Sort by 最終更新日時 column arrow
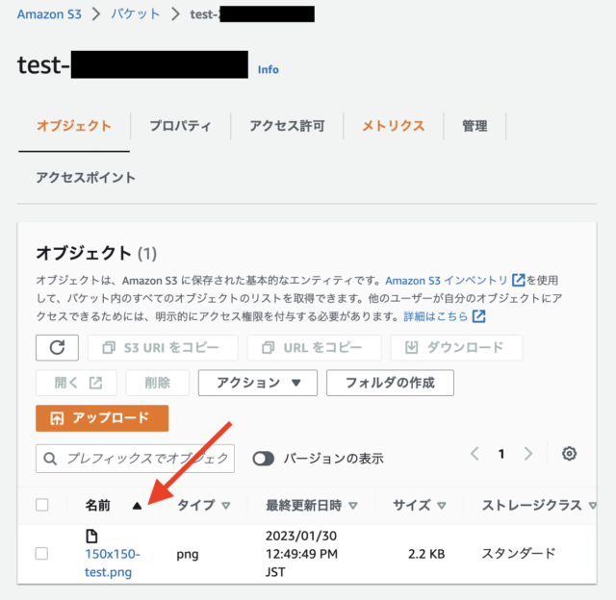The image size is (616, 600). click(x=353, y=506)
